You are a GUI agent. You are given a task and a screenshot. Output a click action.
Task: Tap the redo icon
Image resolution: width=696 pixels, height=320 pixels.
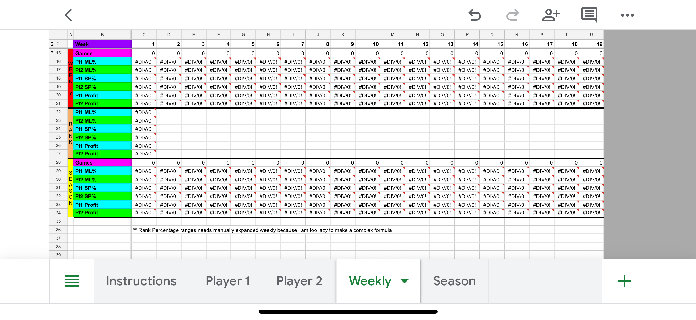click(x=513, y=15)
